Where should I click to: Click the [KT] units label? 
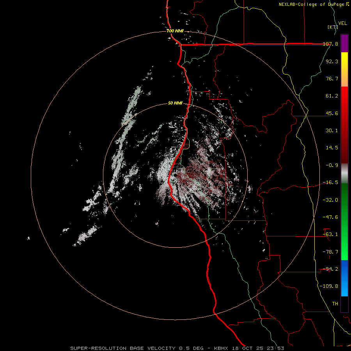coord(333,27)
